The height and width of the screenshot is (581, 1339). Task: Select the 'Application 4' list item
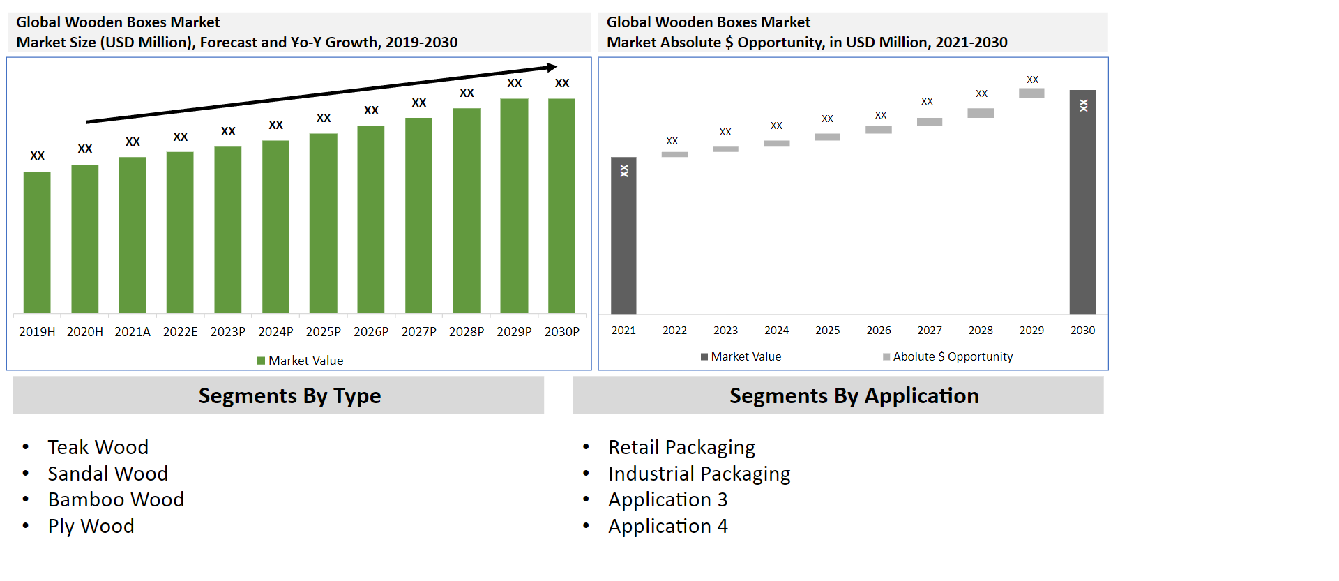(x=667, y=526)
